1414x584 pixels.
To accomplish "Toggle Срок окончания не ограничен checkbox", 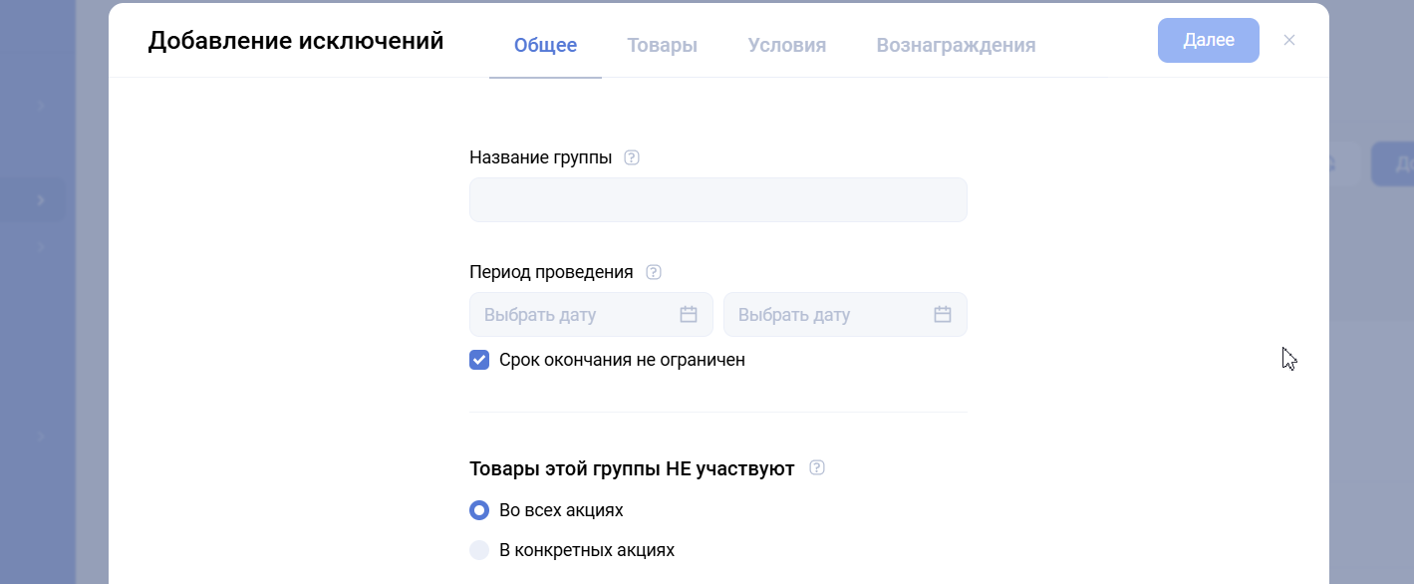I will coord(479,360).
